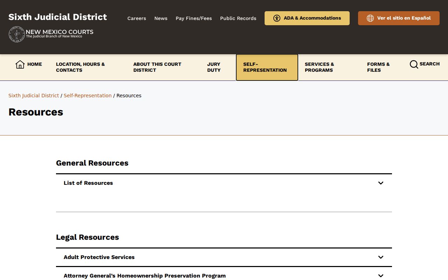Click Ver el sitio en Español button
This screenshot has height=280, width=448.
(x=399, y=18)
